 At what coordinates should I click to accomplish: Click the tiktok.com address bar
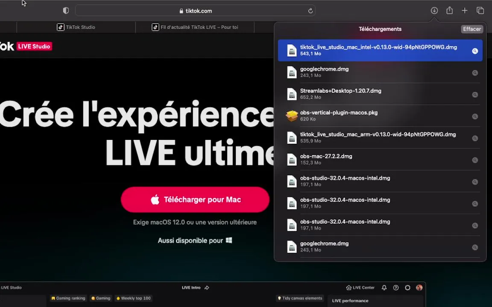[195, 11]
